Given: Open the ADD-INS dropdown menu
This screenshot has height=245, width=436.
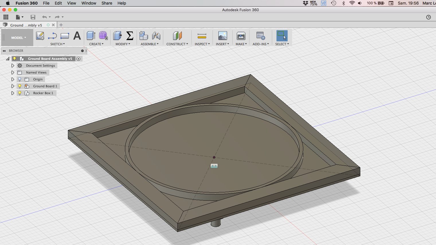Looking at the screenshot, I should 261,44.
